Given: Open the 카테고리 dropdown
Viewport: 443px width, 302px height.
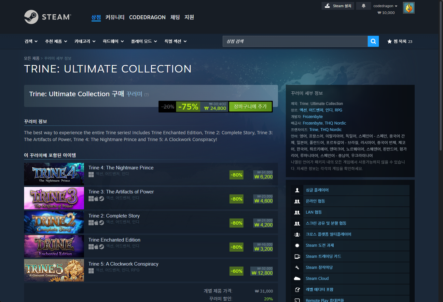Looking at the screenshot, I should coord(85,41).
